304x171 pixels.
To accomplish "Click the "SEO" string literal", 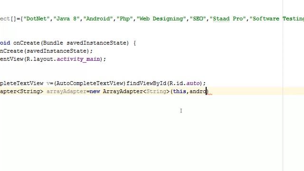I will [198, 19].
